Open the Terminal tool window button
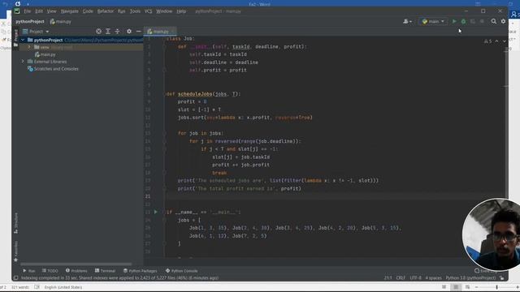 105,271
